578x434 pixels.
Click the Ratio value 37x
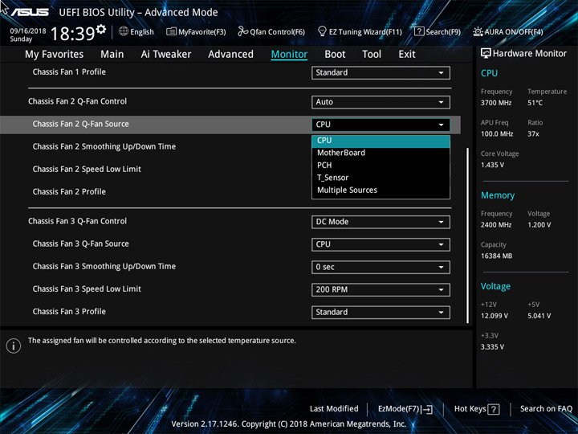click(x=533, y=134)
